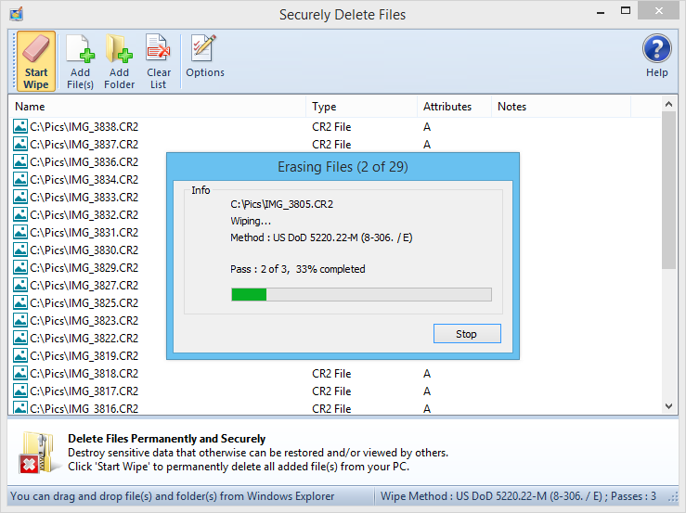Select file C:\Pics\IMG_3838.CR2
Viewport: 686px width, 513px height.
click(84, 127)
